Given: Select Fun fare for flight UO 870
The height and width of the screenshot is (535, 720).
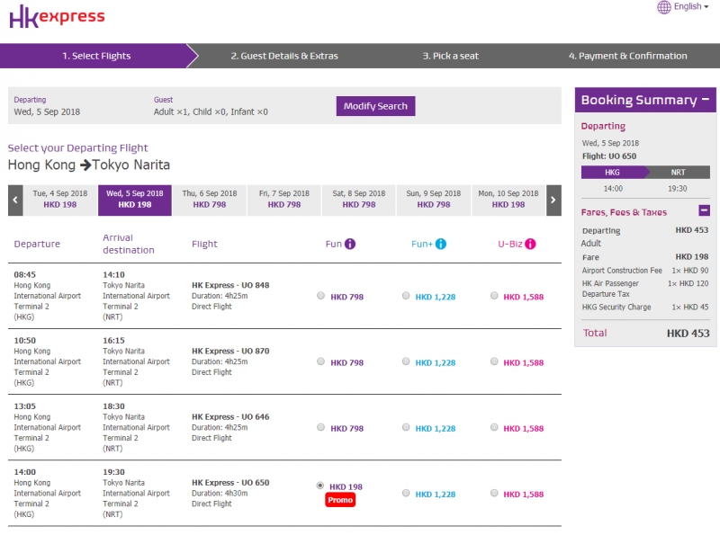Looking at the screenshot, I should (321, 361).
